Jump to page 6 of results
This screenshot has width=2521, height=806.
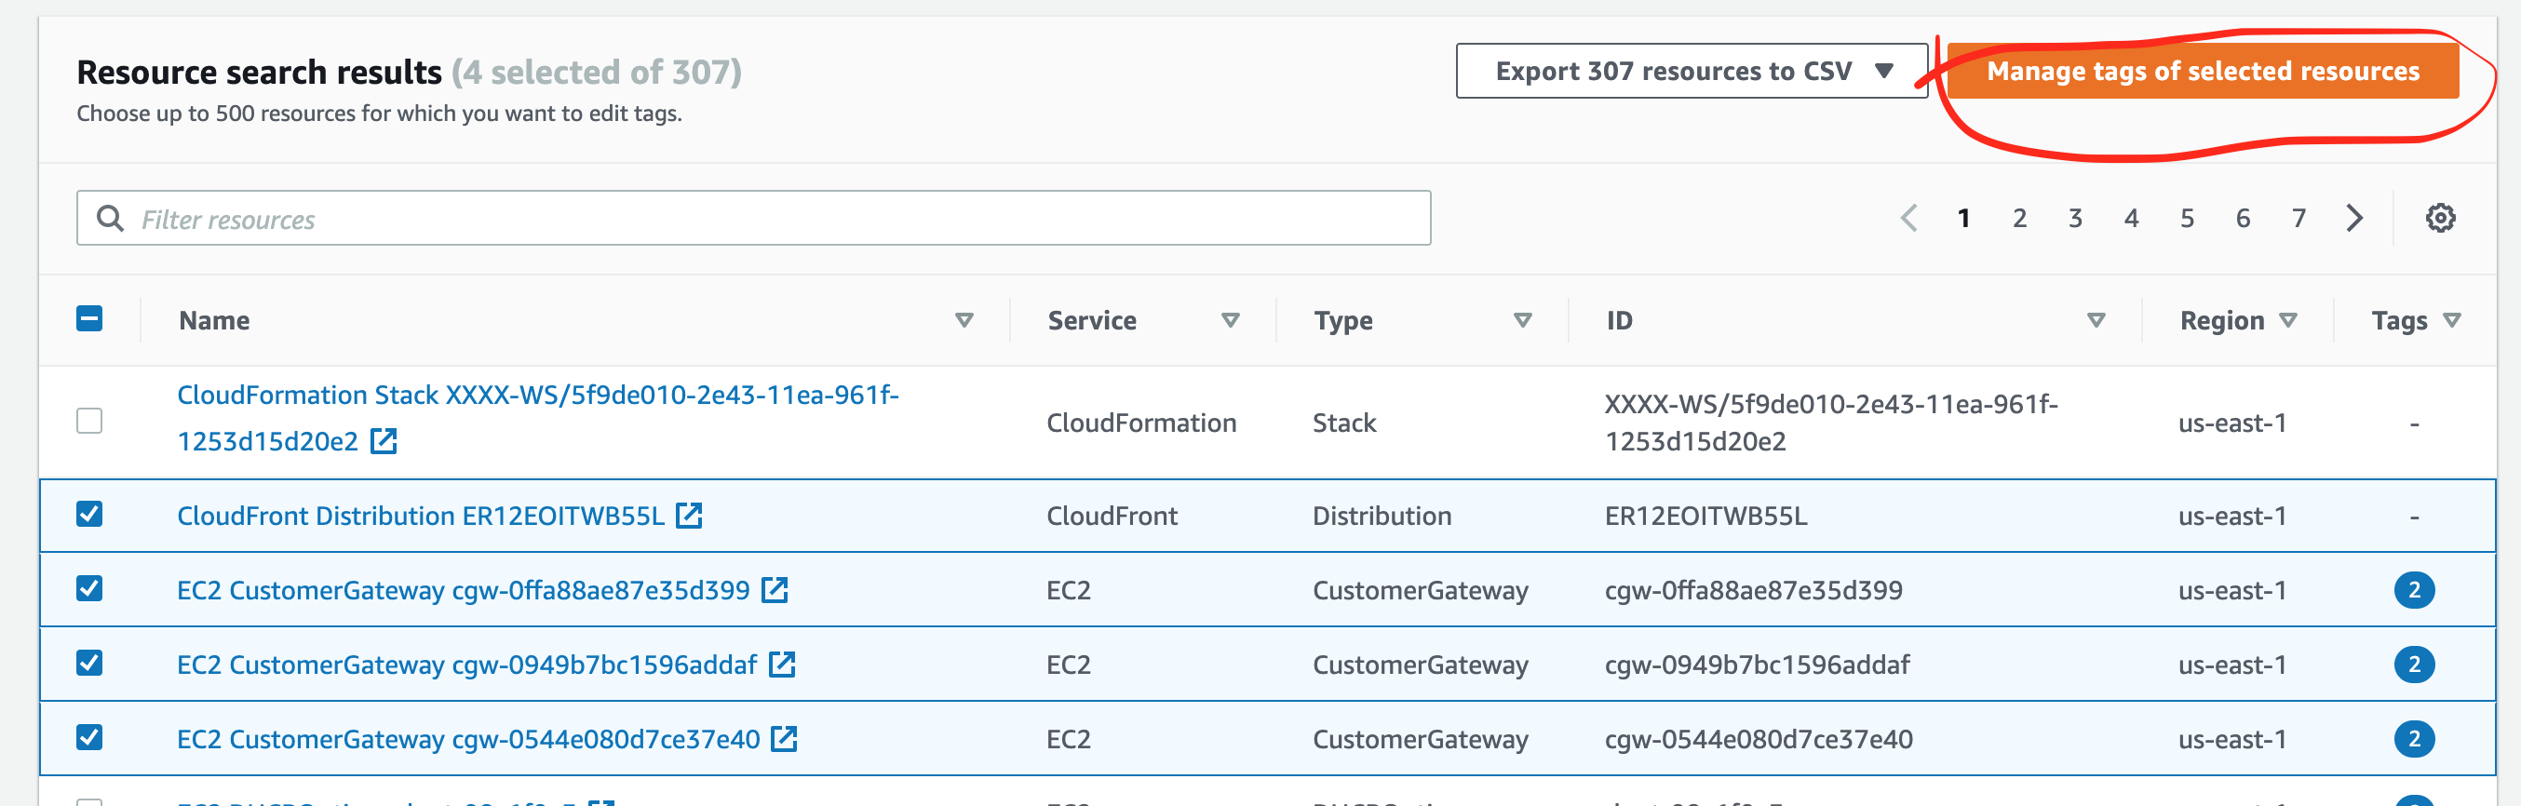click(x=2242, y=218)
